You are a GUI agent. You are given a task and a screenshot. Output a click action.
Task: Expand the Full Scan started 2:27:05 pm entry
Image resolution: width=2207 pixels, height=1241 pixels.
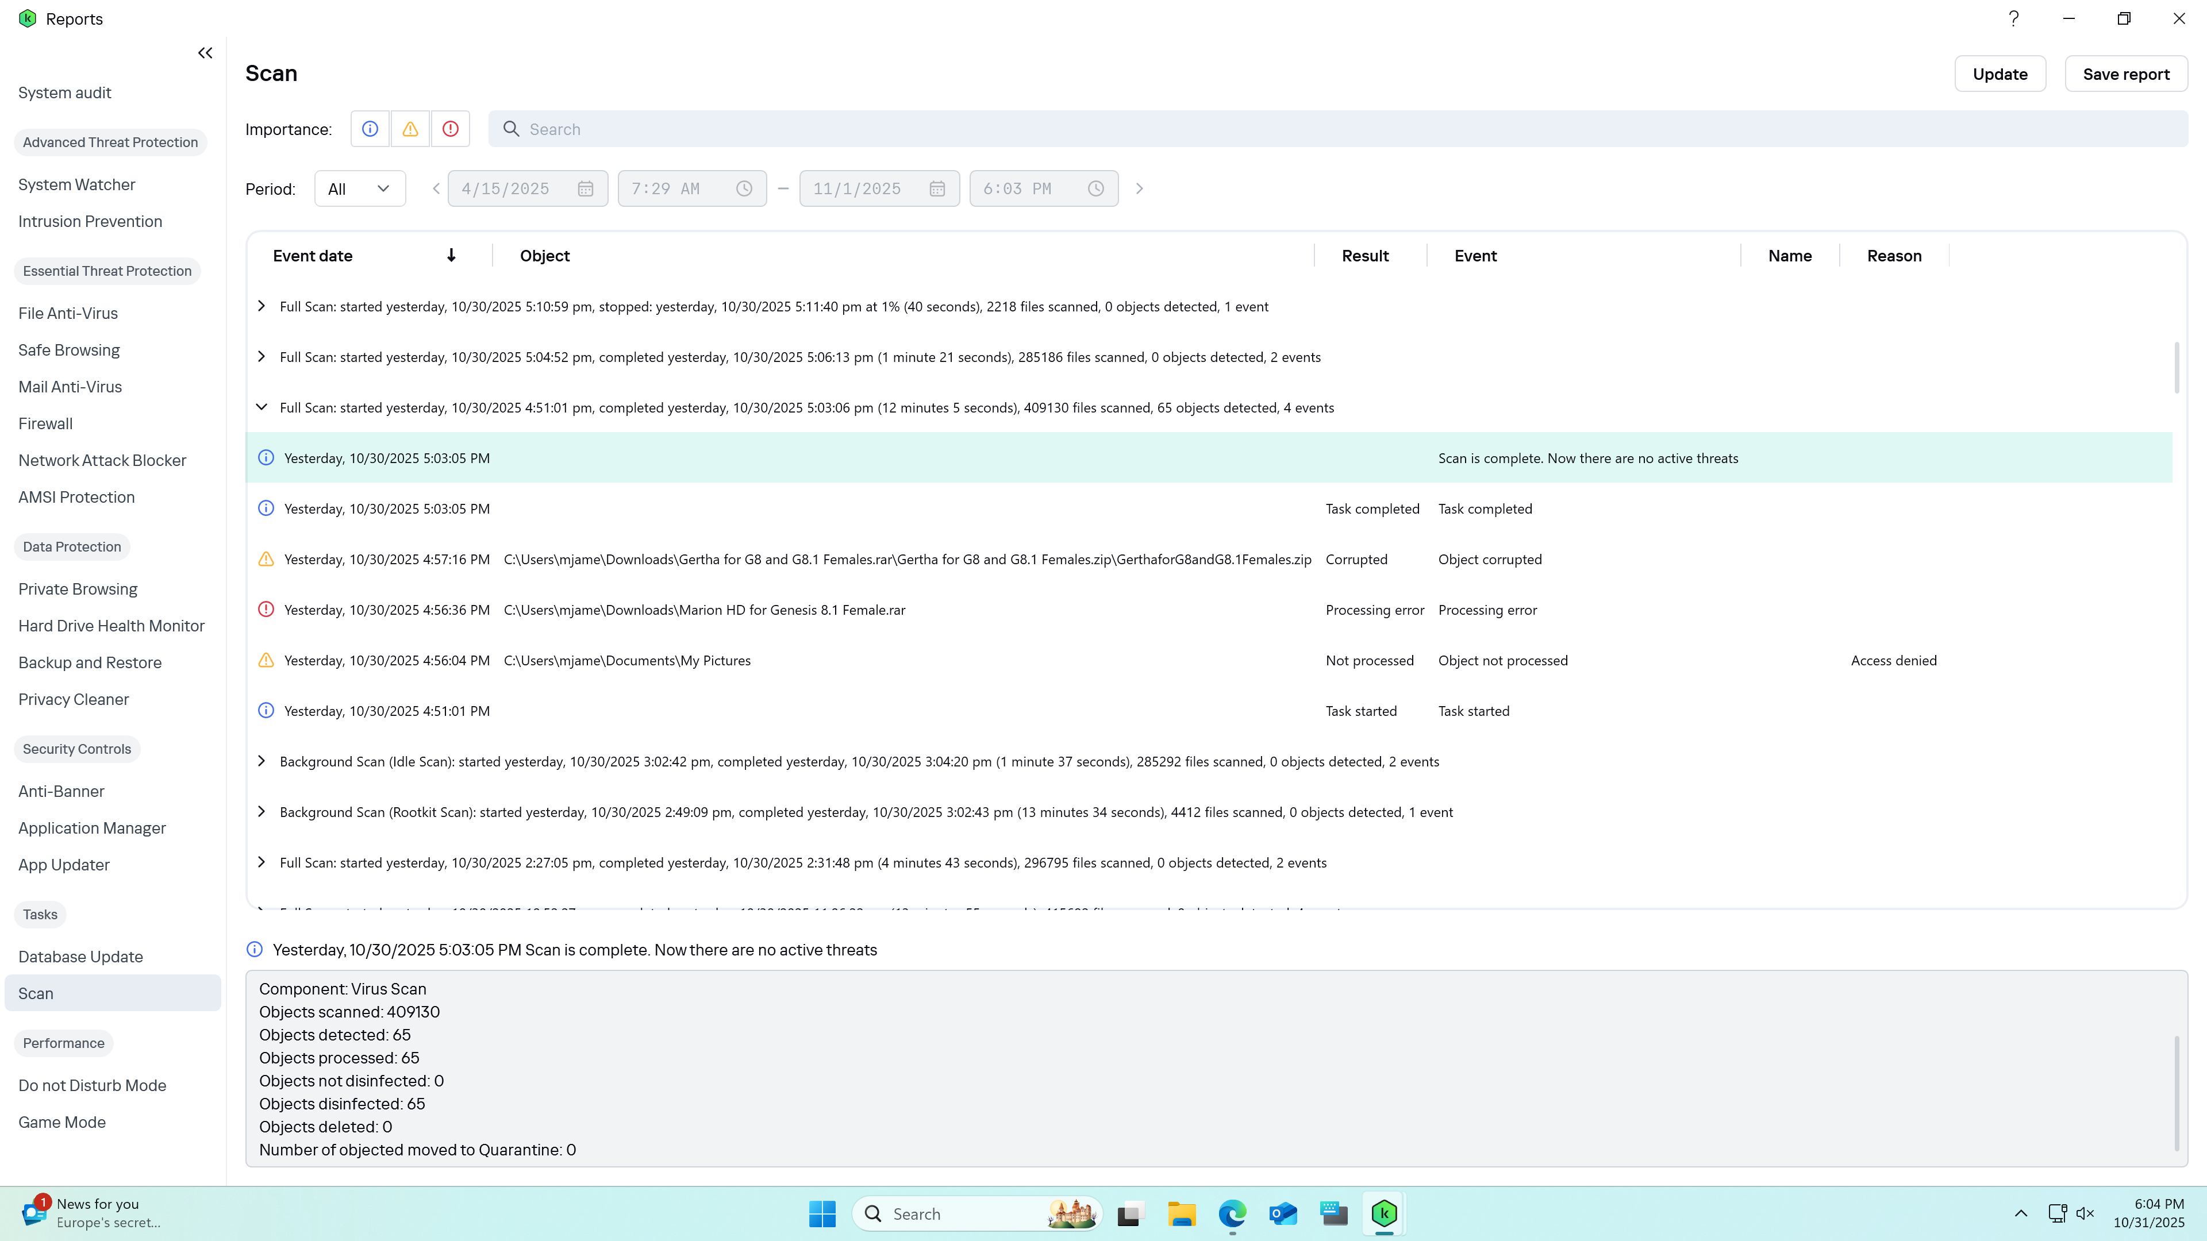[x=262, y=862]
